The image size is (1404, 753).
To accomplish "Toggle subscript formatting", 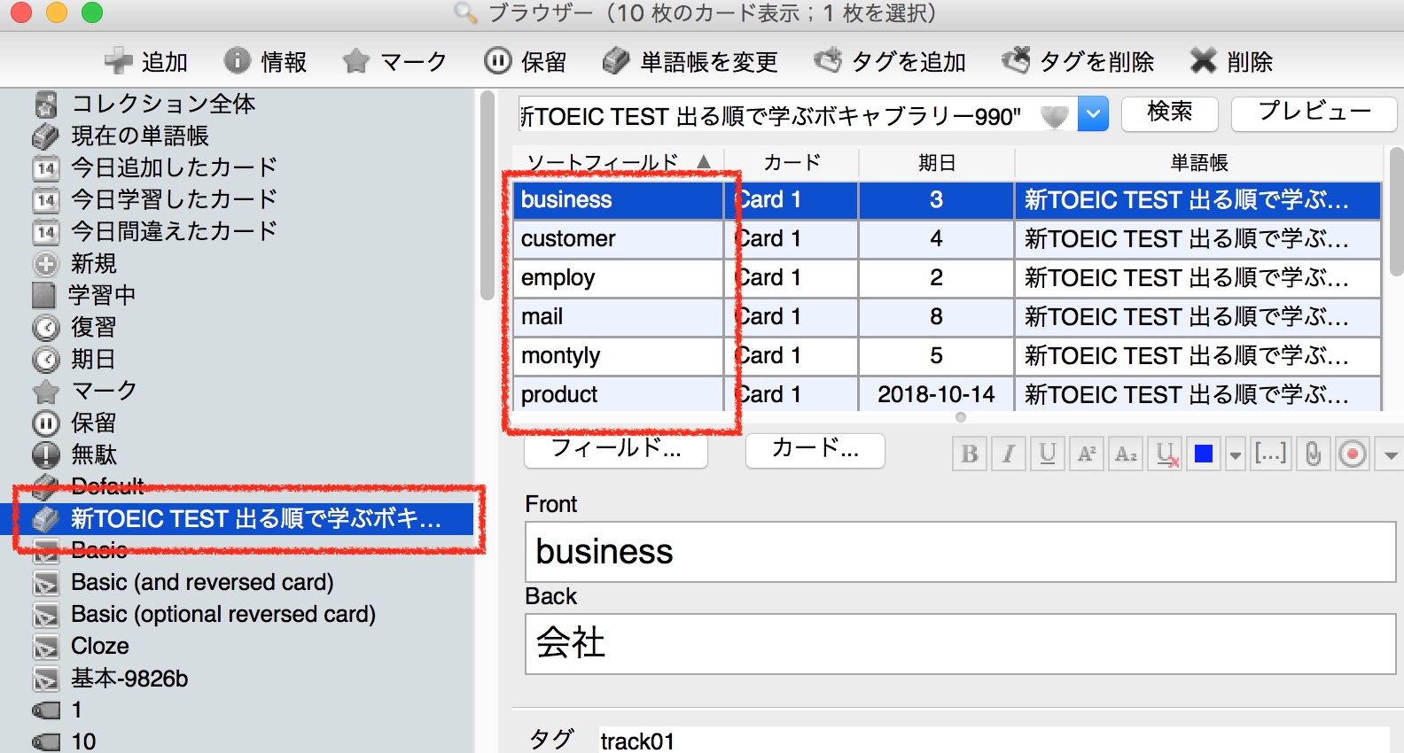I will 1126,454.
